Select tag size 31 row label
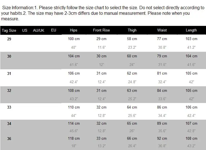This screenshot has width=206, height=150. 9,73
